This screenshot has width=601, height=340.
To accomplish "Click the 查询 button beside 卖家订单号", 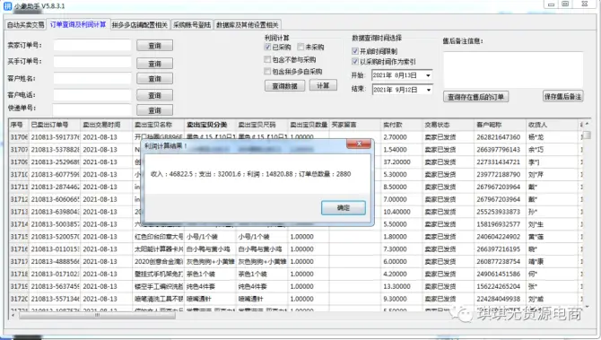I will click(x=155, y=46).
